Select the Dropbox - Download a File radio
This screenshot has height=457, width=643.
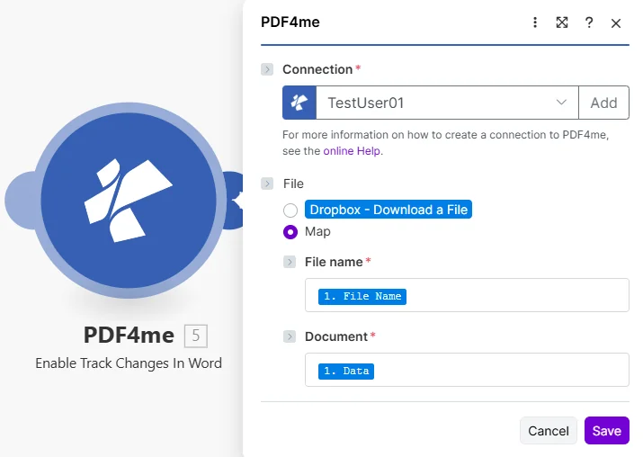click(290, 210)
